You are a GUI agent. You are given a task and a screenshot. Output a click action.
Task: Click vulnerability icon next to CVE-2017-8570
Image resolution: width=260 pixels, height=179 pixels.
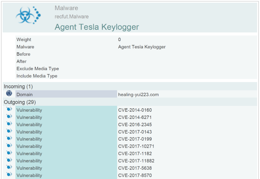click(x=9, y=174)
